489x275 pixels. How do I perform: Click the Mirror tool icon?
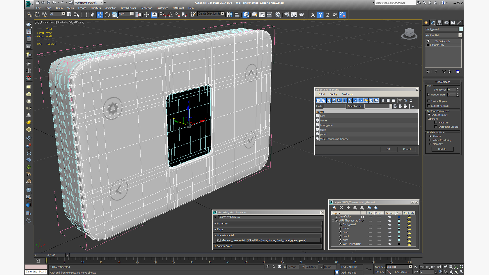[x=229, y=15]
